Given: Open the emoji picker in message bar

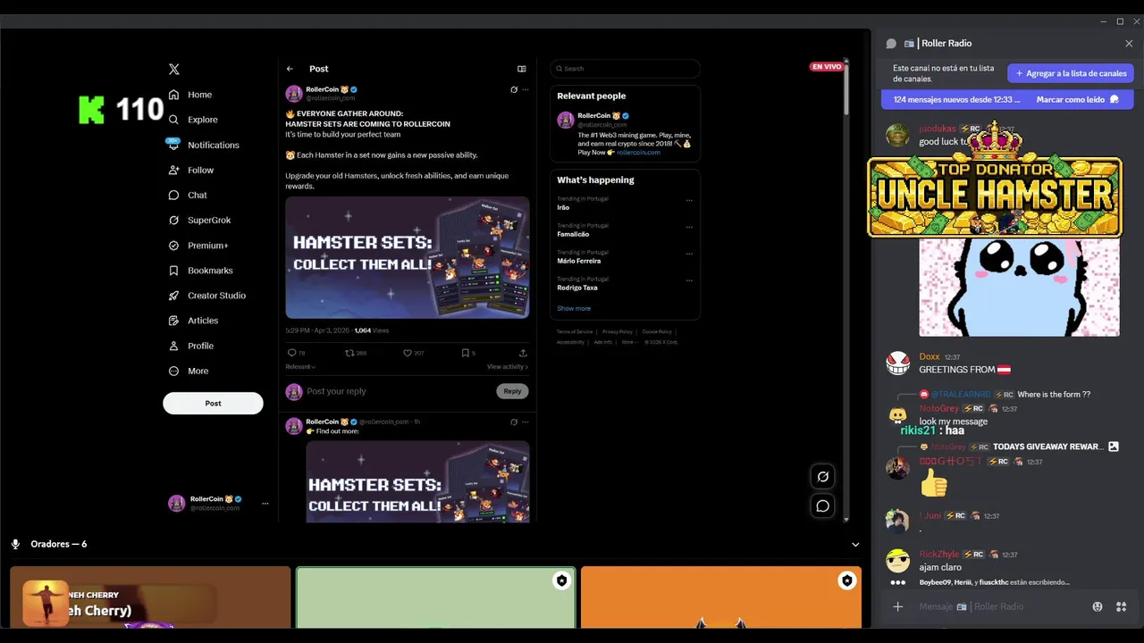Looking at the screenshot, I should coord(1098,607).
